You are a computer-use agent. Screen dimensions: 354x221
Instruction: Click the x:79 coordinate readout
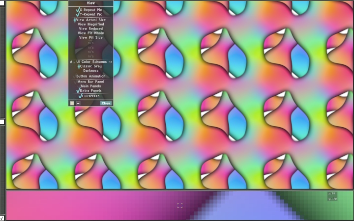coord(331,193)
